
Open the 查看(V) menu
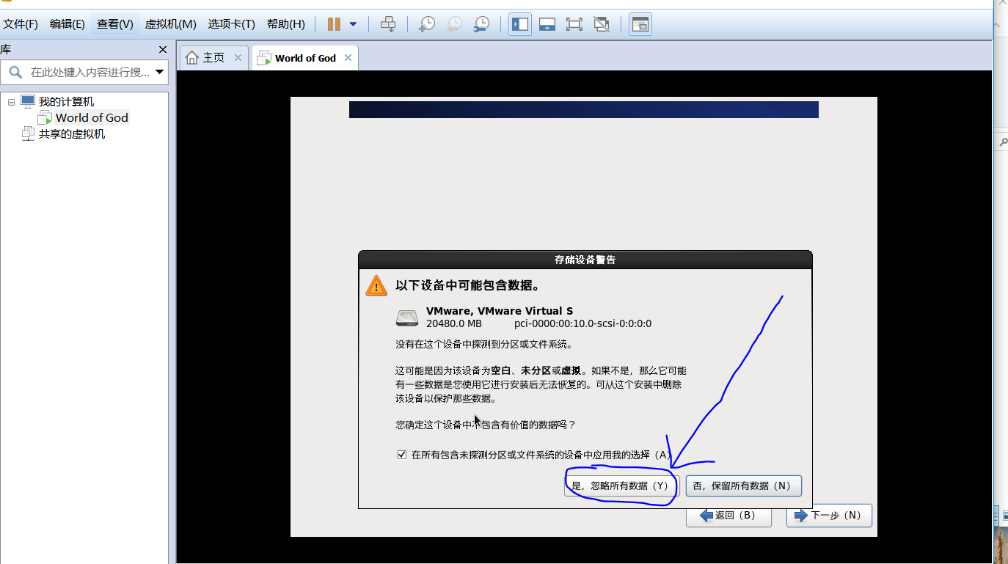pyautogui.click(x=115, y=24)
